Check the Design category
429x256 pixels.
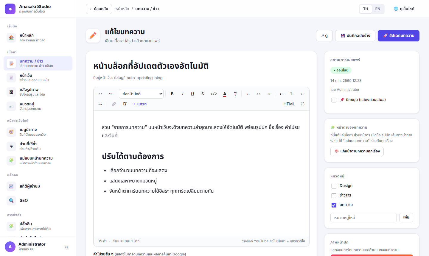[x=334, y=186]
